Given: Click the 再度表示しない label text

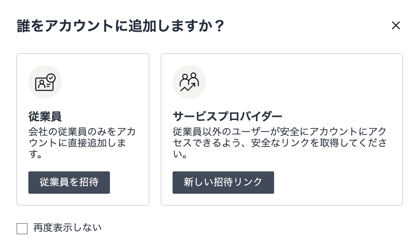Looking at the screenshot, I should point(67,228).
